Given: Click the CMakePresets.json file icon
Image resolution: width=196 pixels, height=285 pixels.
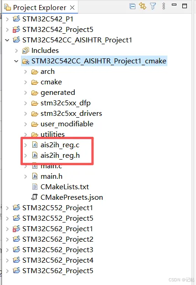Looking at the screenshot, I should pos(35,197).
